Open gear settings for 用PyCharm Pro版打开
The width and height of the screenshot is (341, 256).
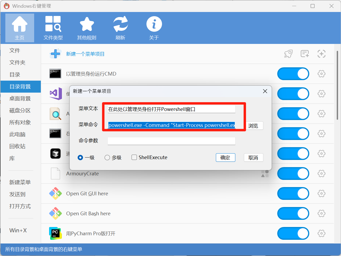(x=322, y=233)
